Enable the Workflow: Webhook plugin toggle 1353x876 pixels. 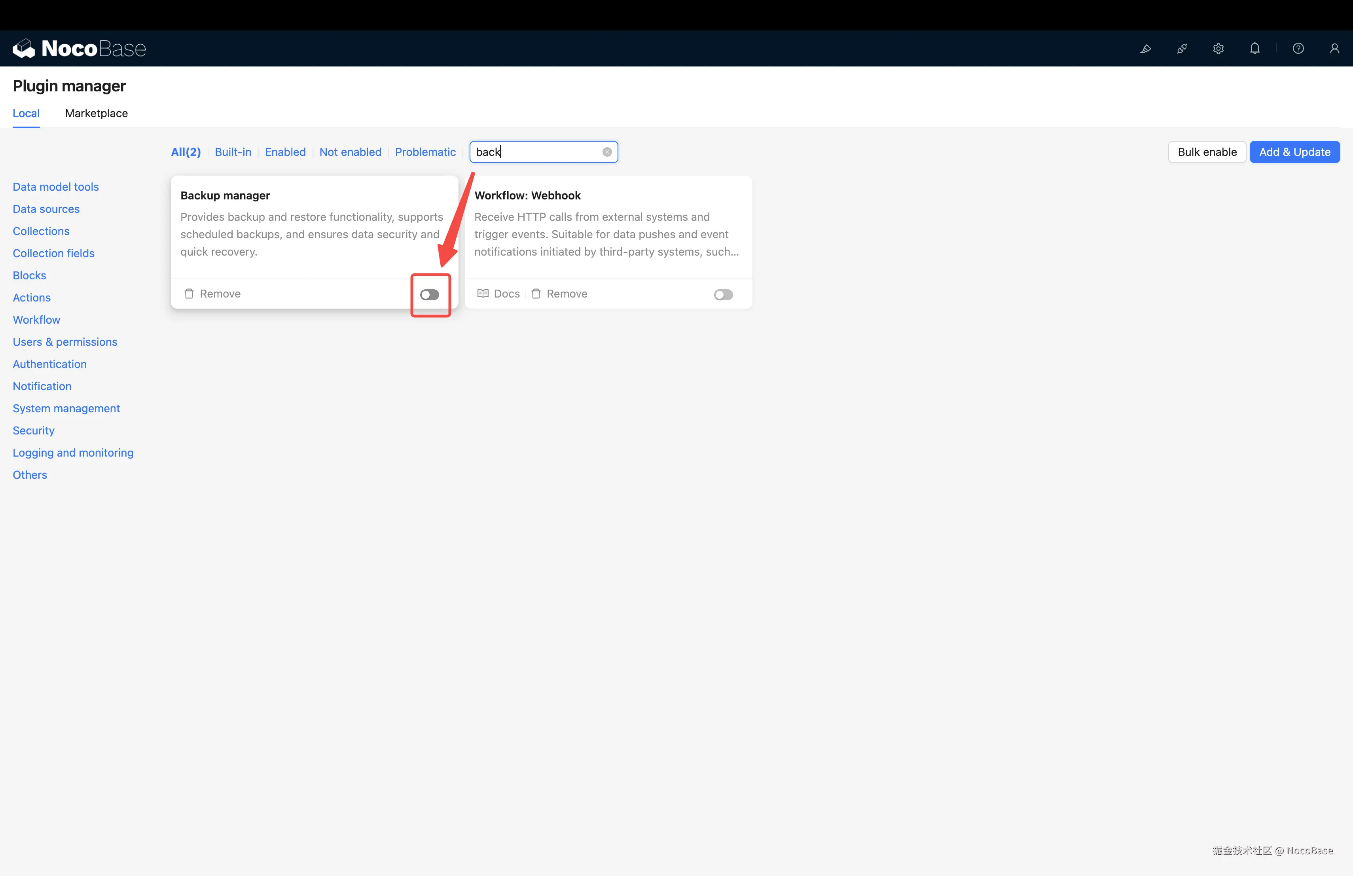pyautogui.click(x=723, y=294)
